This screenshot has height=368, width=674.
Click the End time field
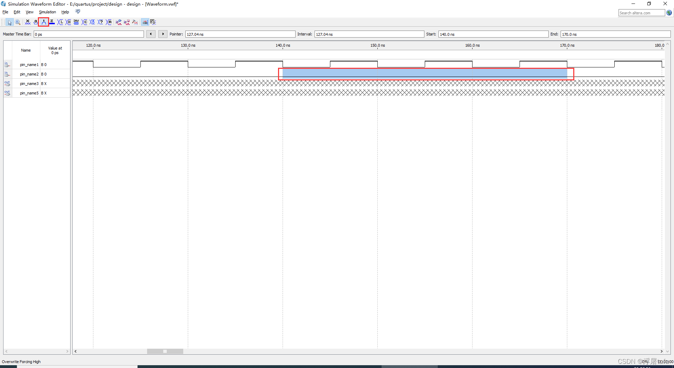coord(615,34)
